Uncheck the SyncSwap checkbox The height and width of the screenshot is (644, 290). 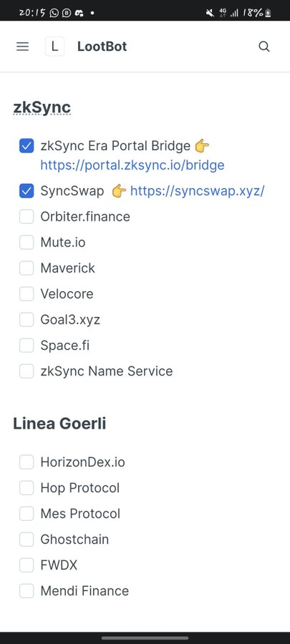tap(26, 191)
